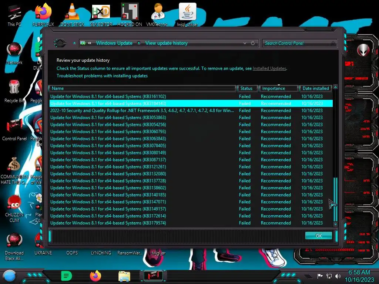
Task: Select the lwjgl_util.jar file at the desktop top
Action: (x=187, y=16)
